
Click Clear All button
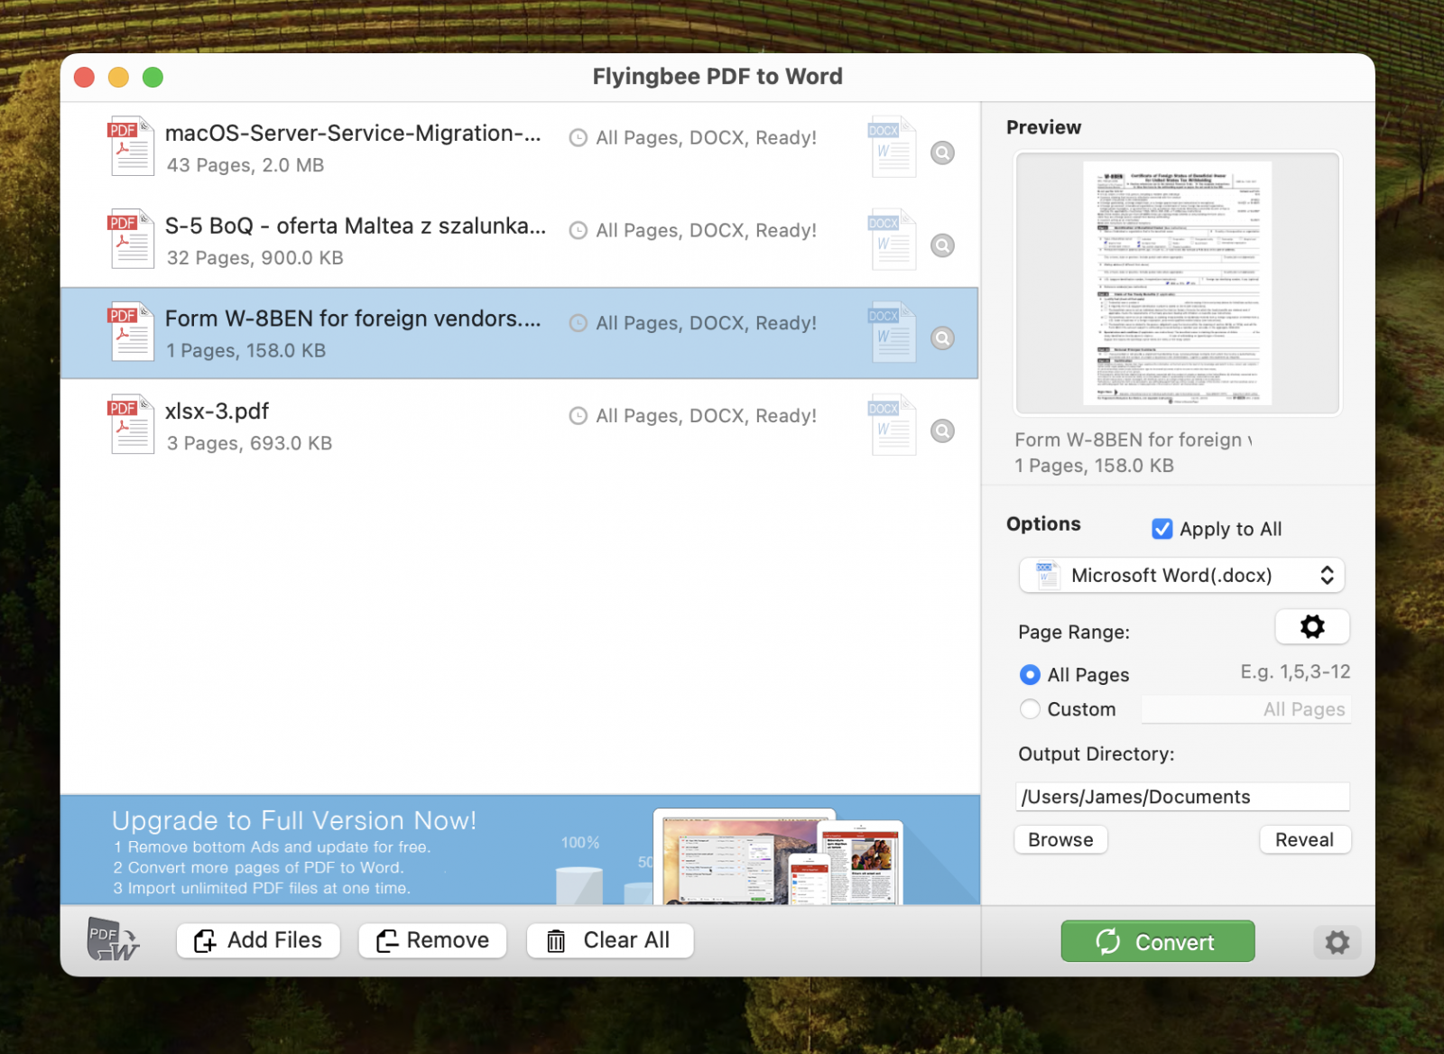[x=610, y=940]
